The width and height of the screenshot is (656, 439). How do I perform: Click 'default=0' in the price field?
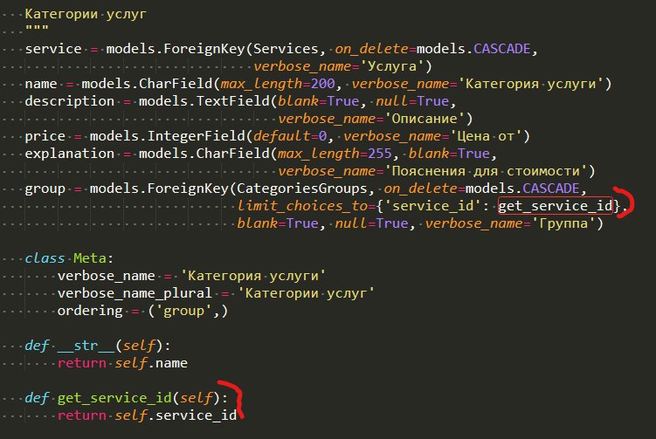tap(290, 136)
